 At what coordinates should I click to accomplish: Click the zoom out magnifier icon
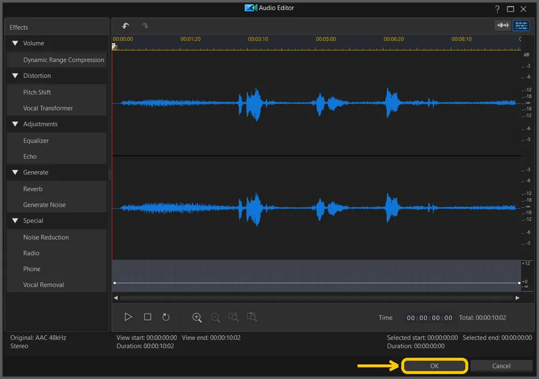tap(215, 317)
